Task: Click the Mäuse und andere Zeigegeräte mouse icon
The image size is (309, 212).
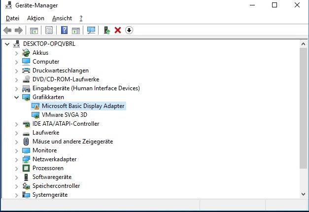Action: (x=26, y=141)
